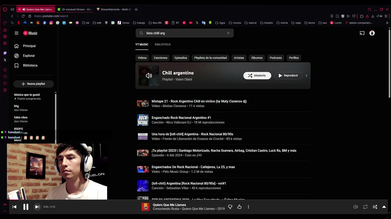The image size is (391, 219).
Task: Open Yahoo bookmark
Action: click(123, 23)
